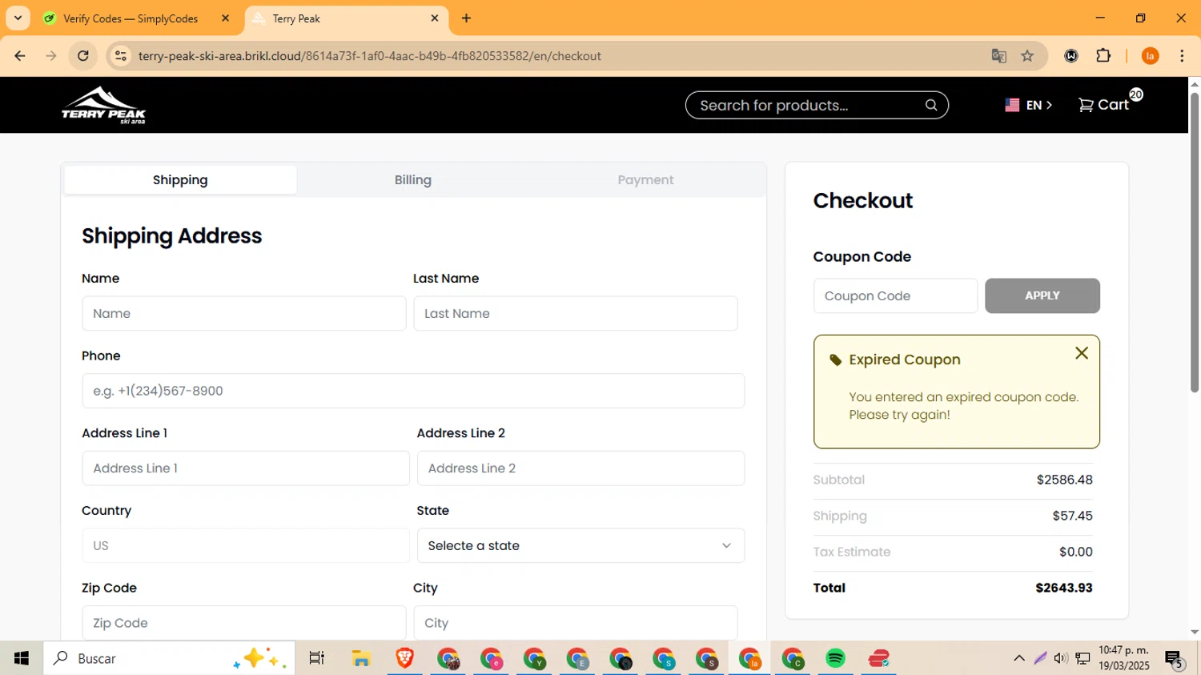Viewport: 1201px width, 675px height.
Task: Click the magnifier icon in product search
Action: (930, 105)
